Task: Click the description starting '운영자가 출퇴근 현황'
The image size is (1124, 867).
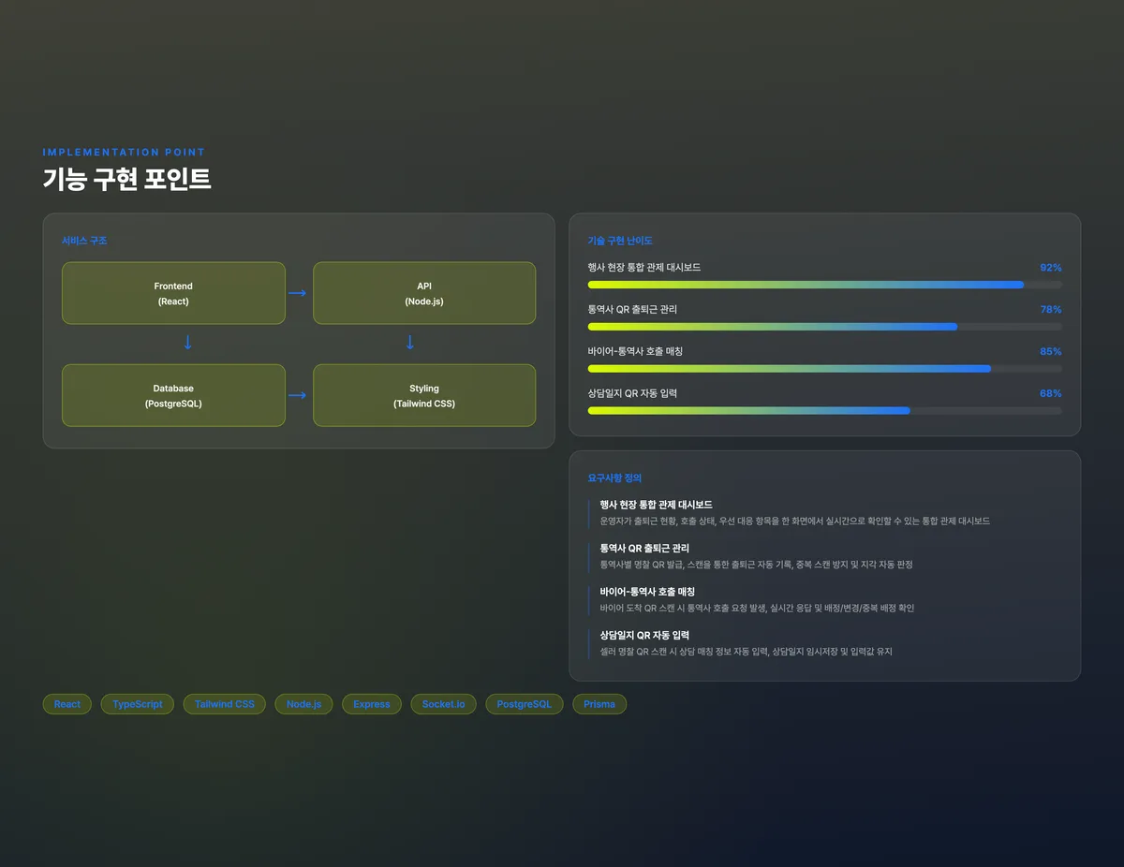Action: click(795, 522)
